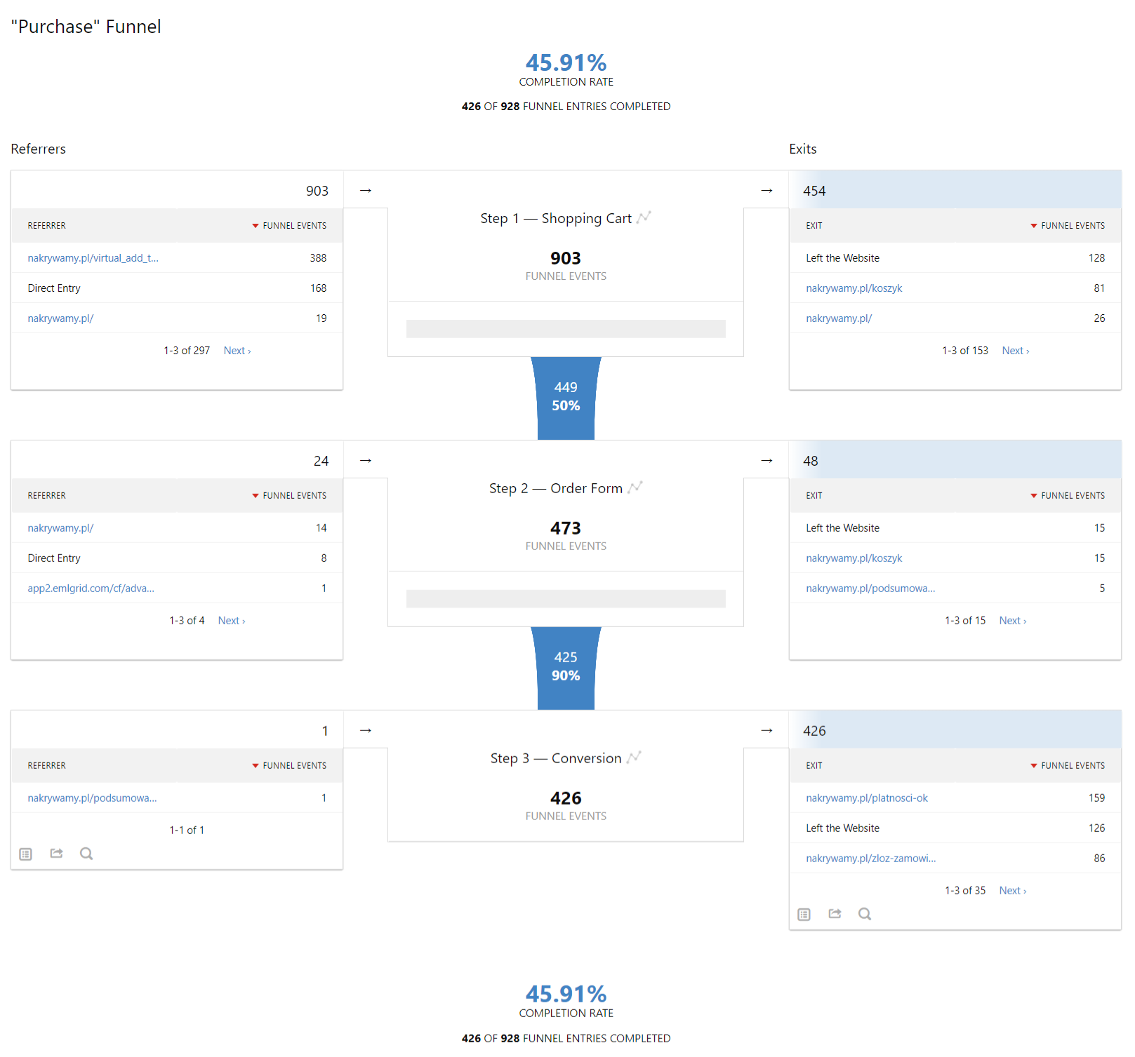
Task: Export the Step 3 referrers data via share icon
Action: click(x=56, y=854)
